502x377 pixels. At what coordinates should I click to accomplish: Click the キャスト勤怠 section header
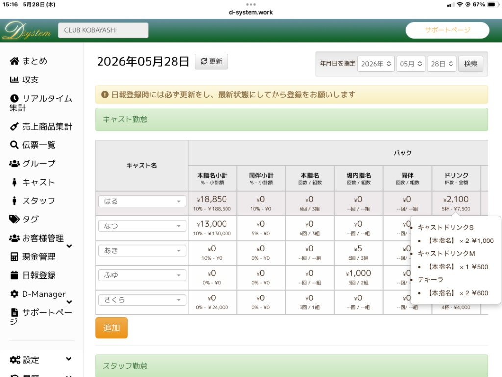(291, 119)
